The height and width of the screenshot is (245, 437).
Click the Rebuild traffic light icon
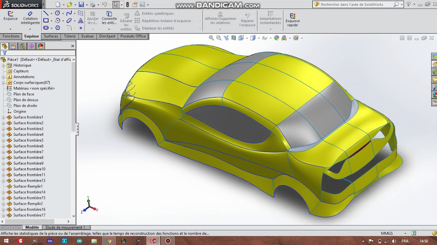(x=127, y=5)
